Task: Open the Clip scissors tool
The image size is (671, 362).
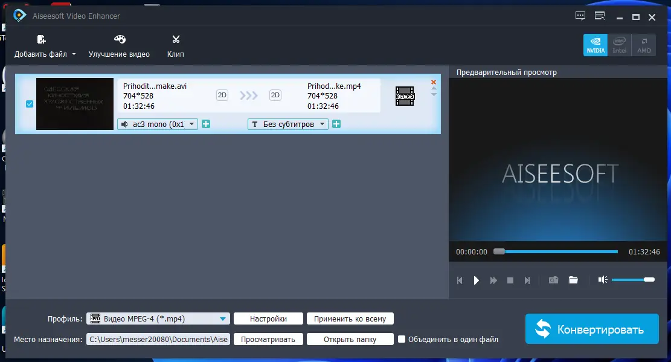Action: [x=176, y=47]
